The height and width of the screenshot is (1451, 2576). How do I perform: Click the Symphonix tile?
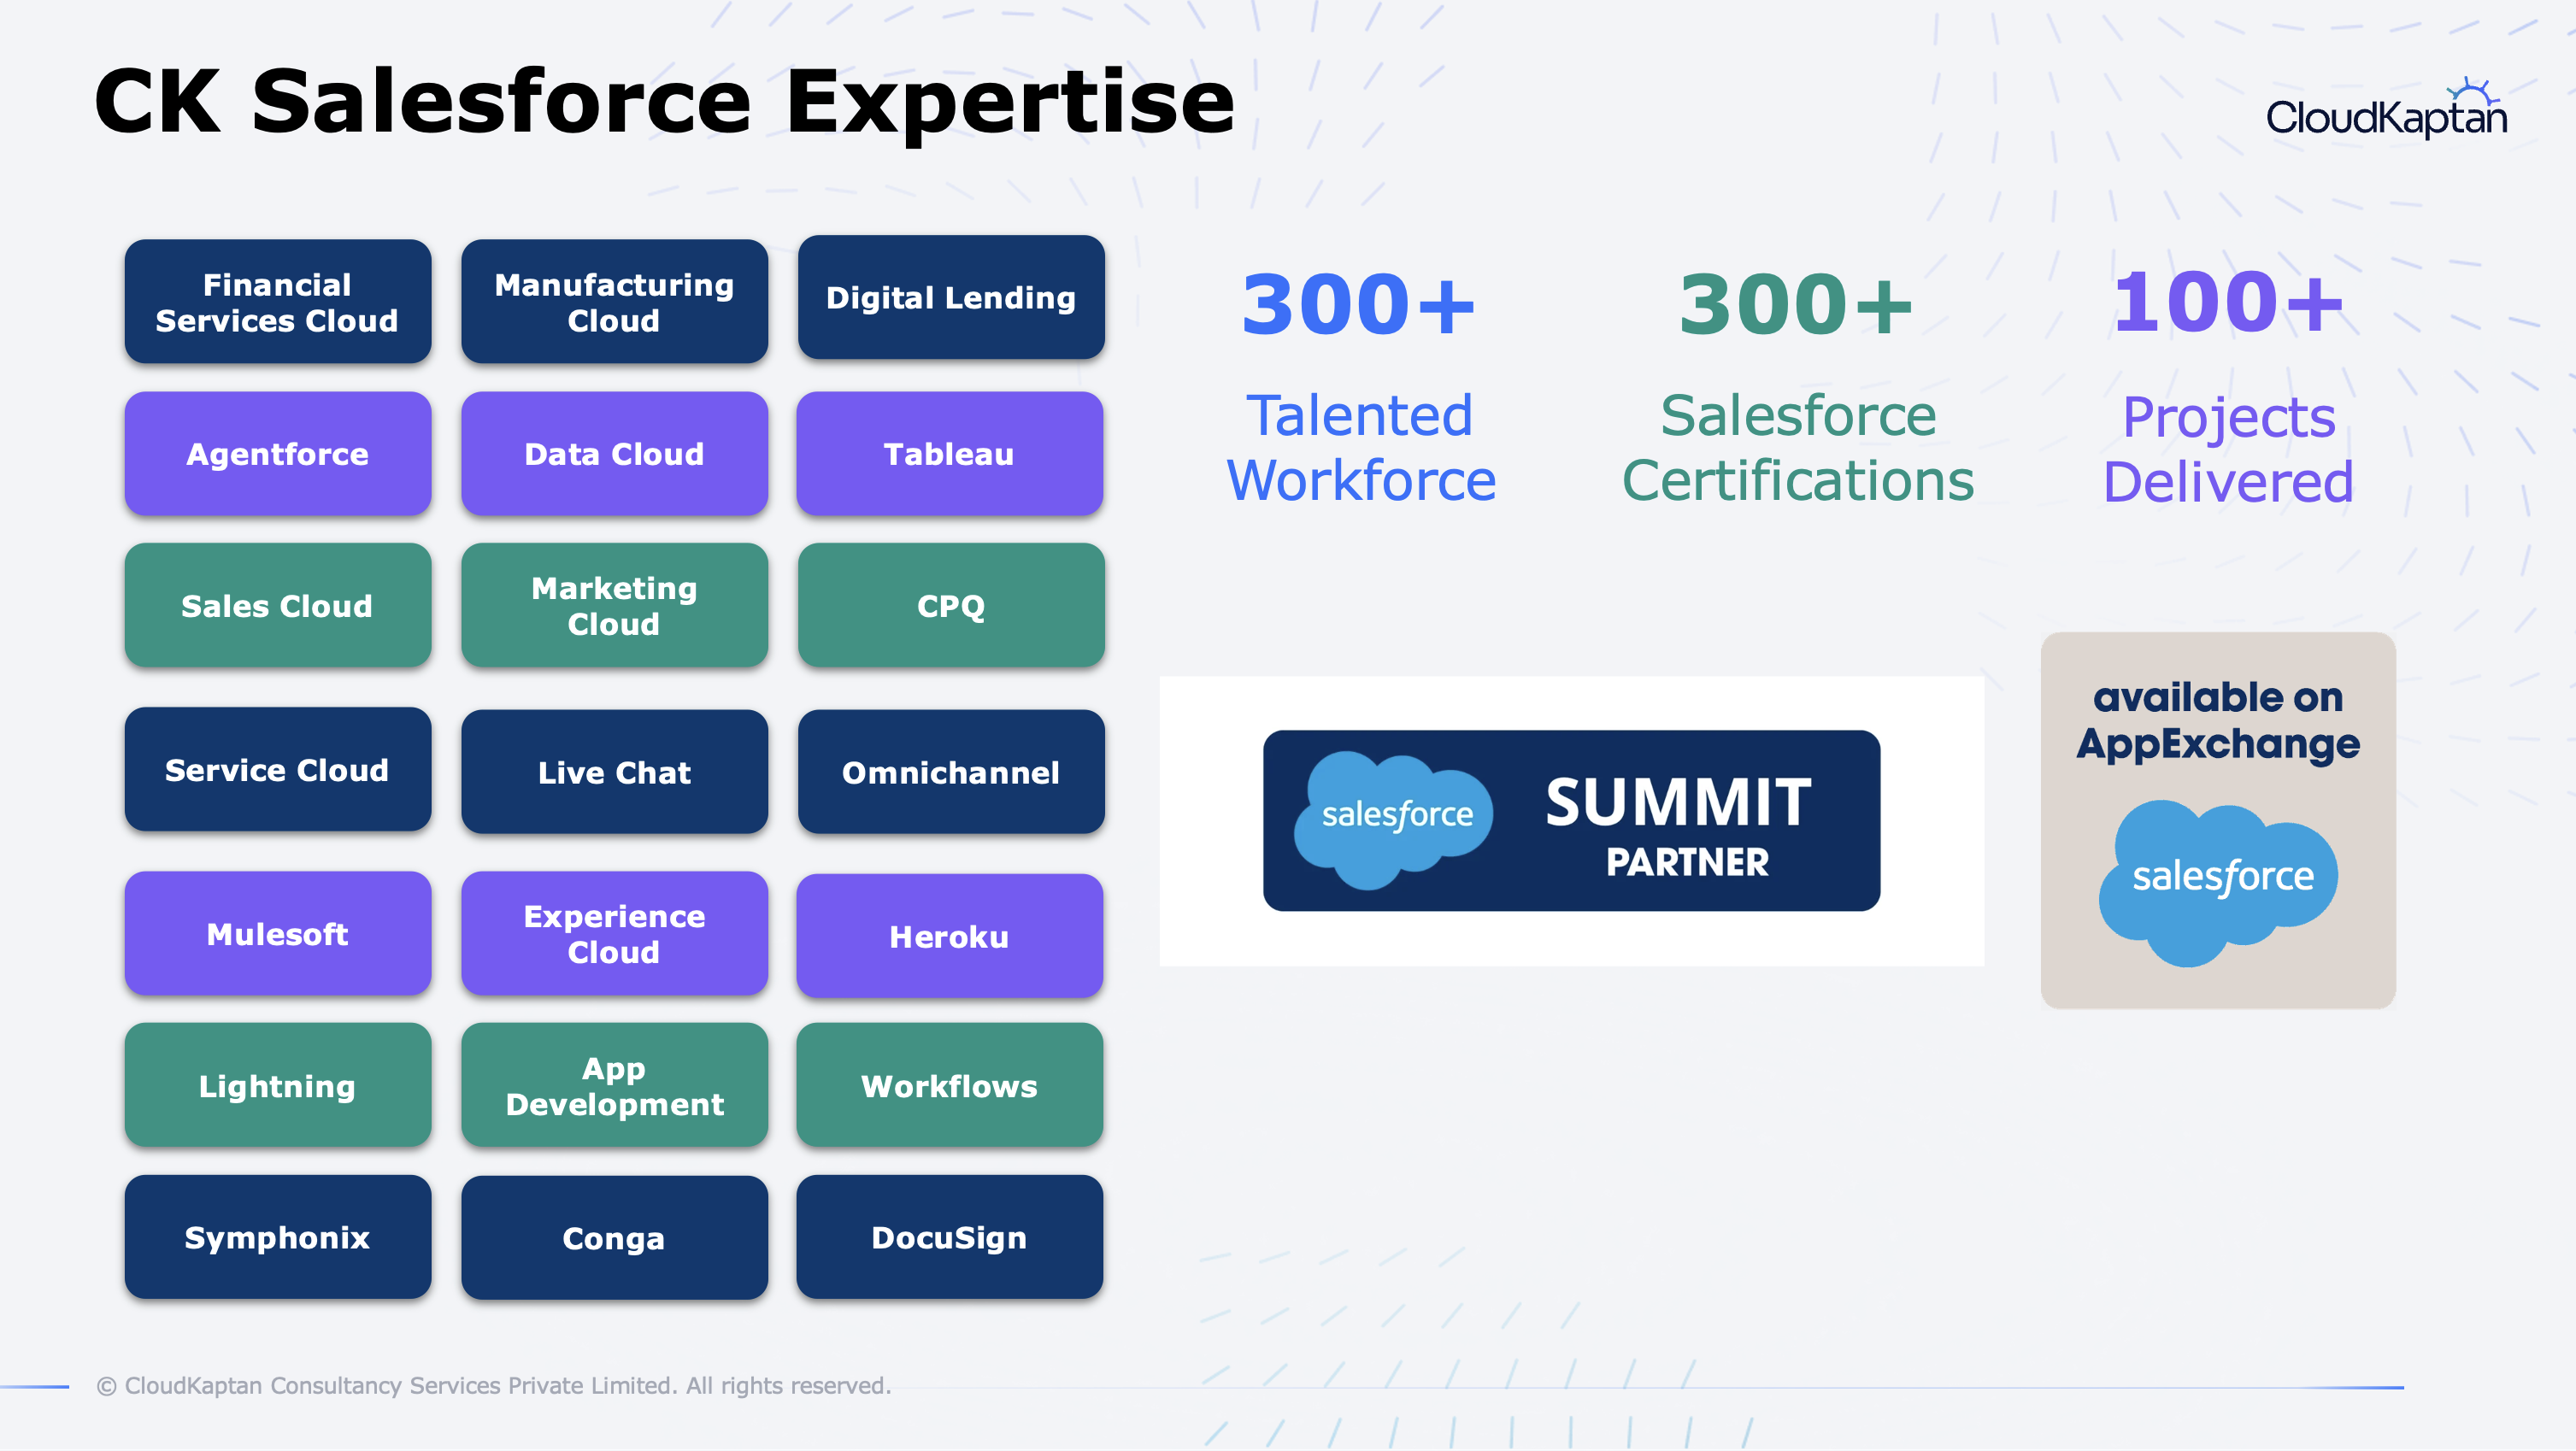pyautogui.click(x=278, y=1237)
